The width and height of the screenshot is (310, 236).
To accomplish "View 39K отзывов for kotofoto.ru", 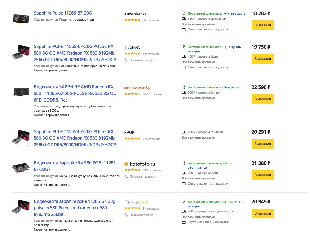I will [152, 170].
